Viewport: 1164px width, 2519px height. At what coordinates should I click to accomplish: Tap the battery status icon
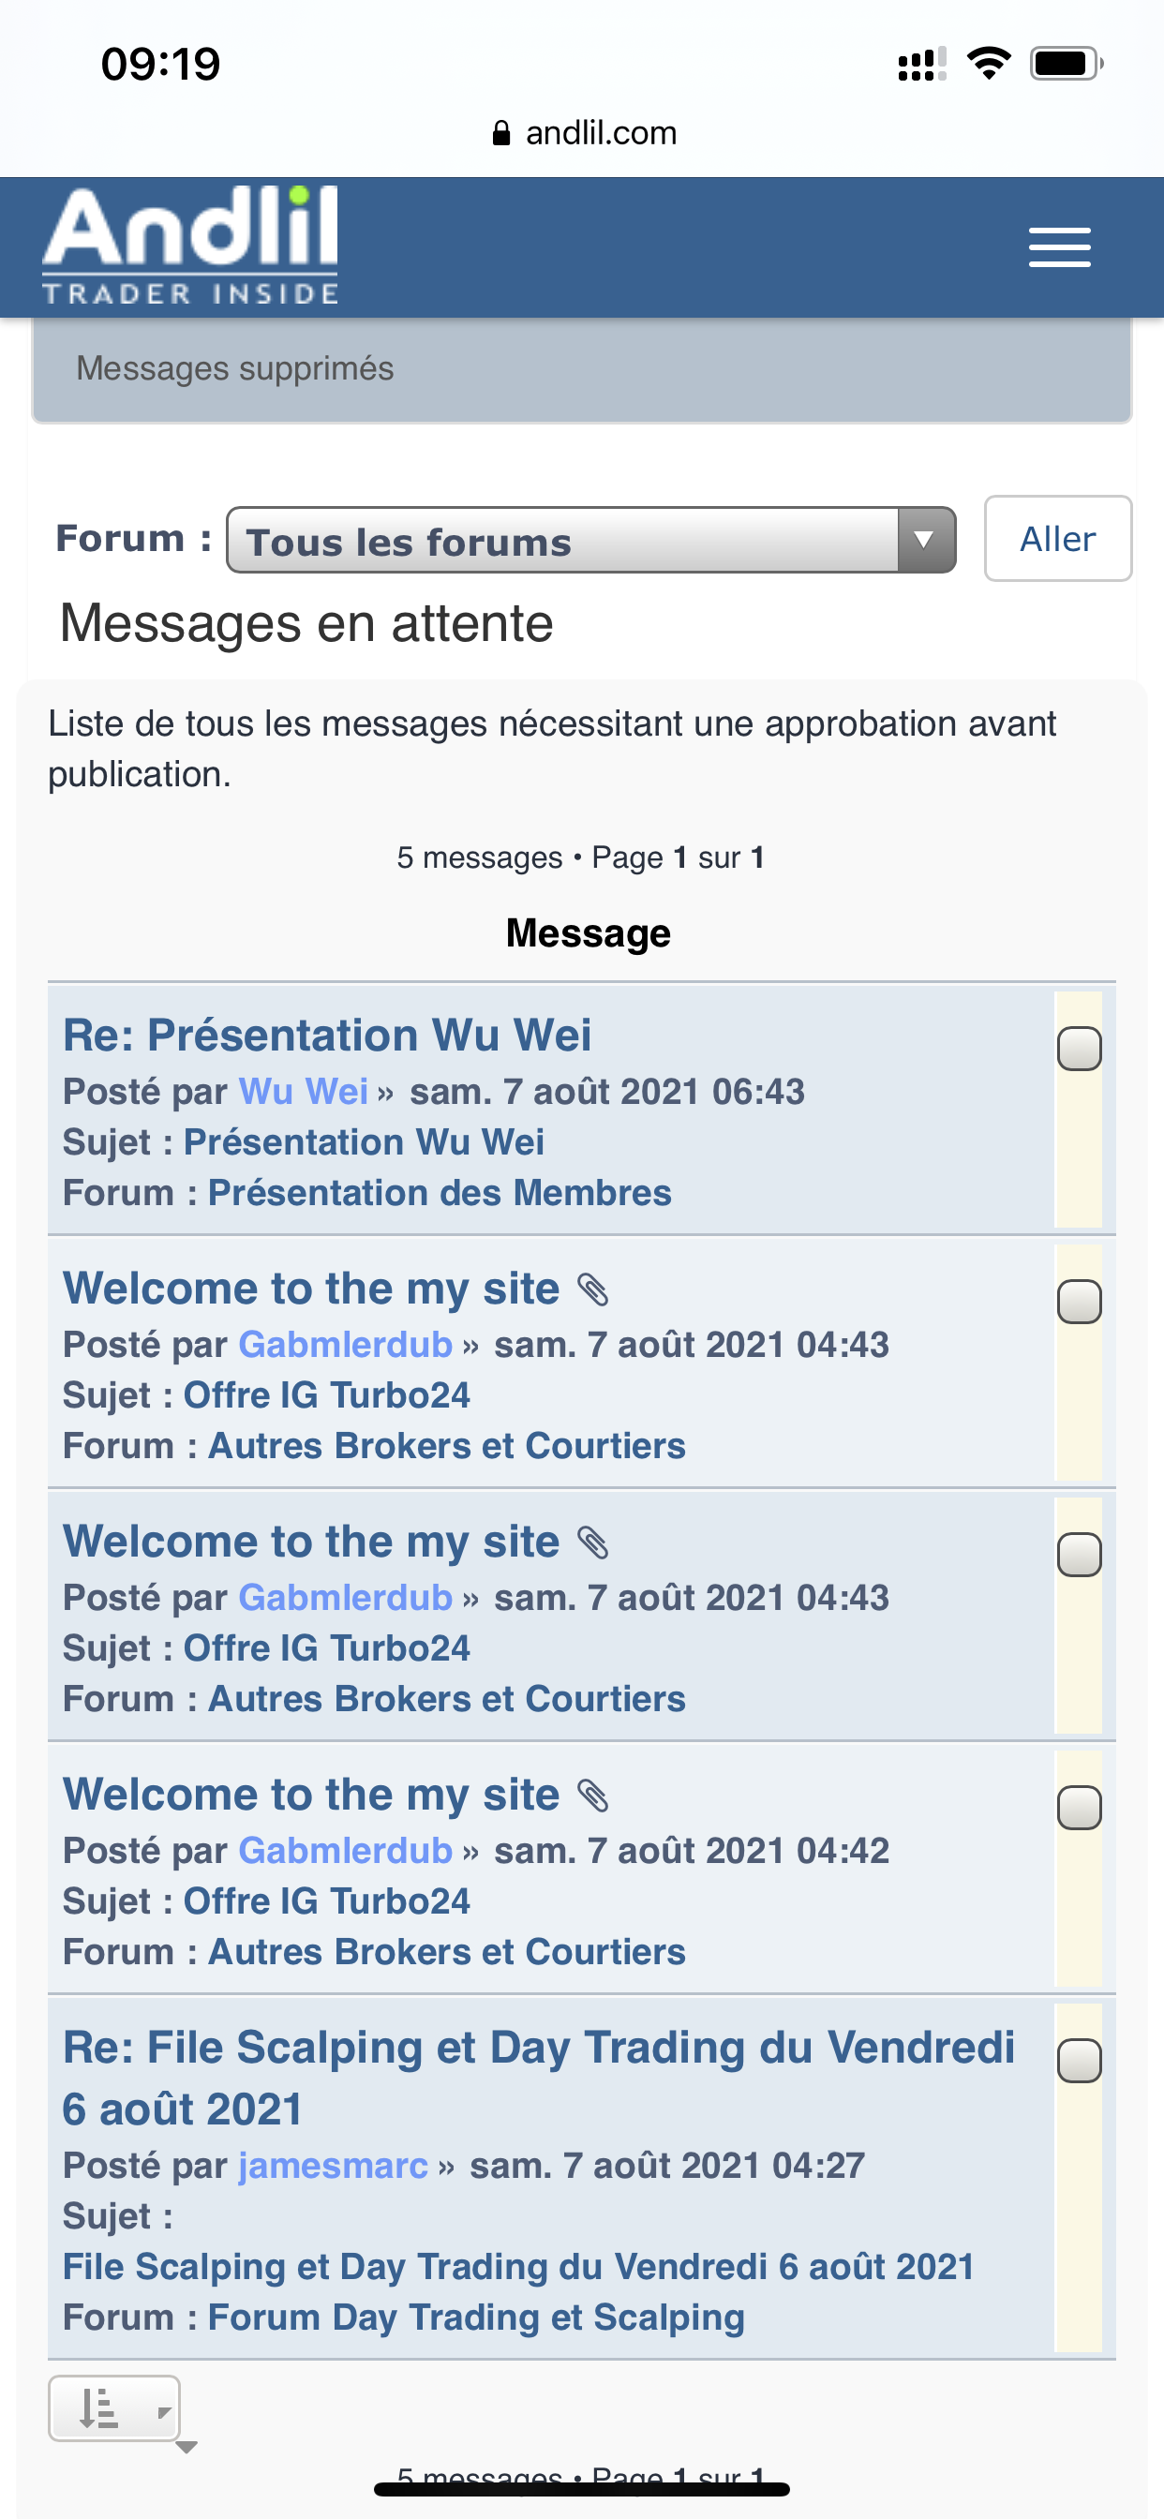(1066, 65)
